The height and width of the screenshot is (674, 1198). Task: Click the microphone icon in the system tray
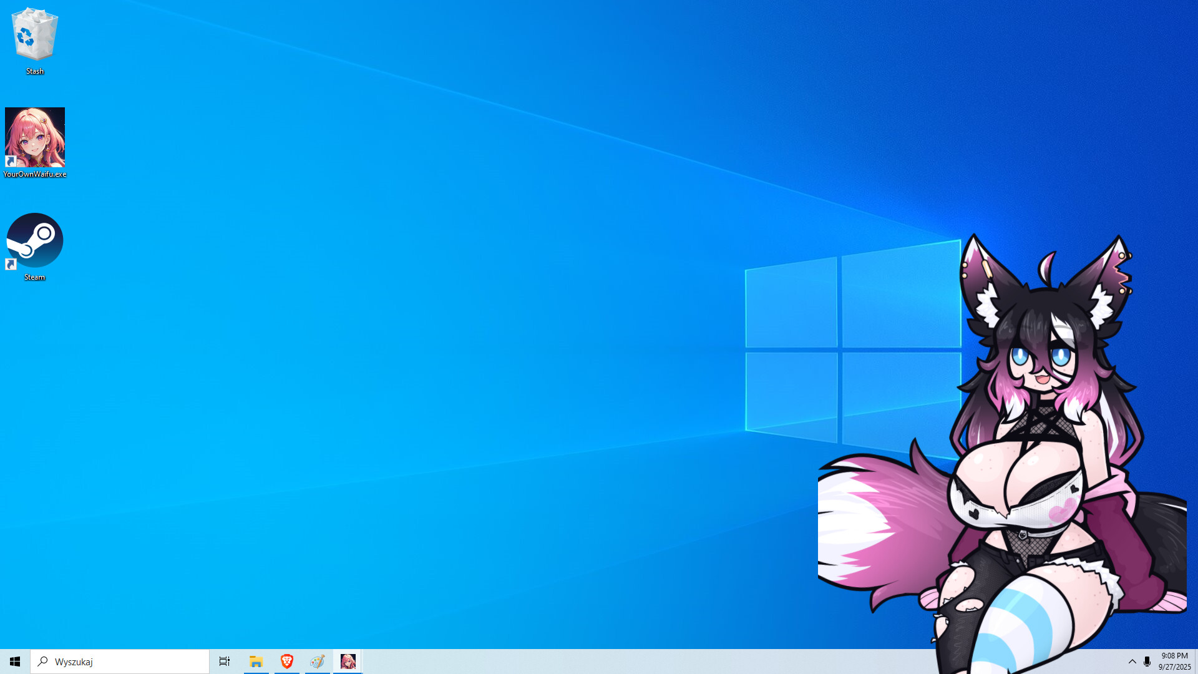click(1147, 661)
